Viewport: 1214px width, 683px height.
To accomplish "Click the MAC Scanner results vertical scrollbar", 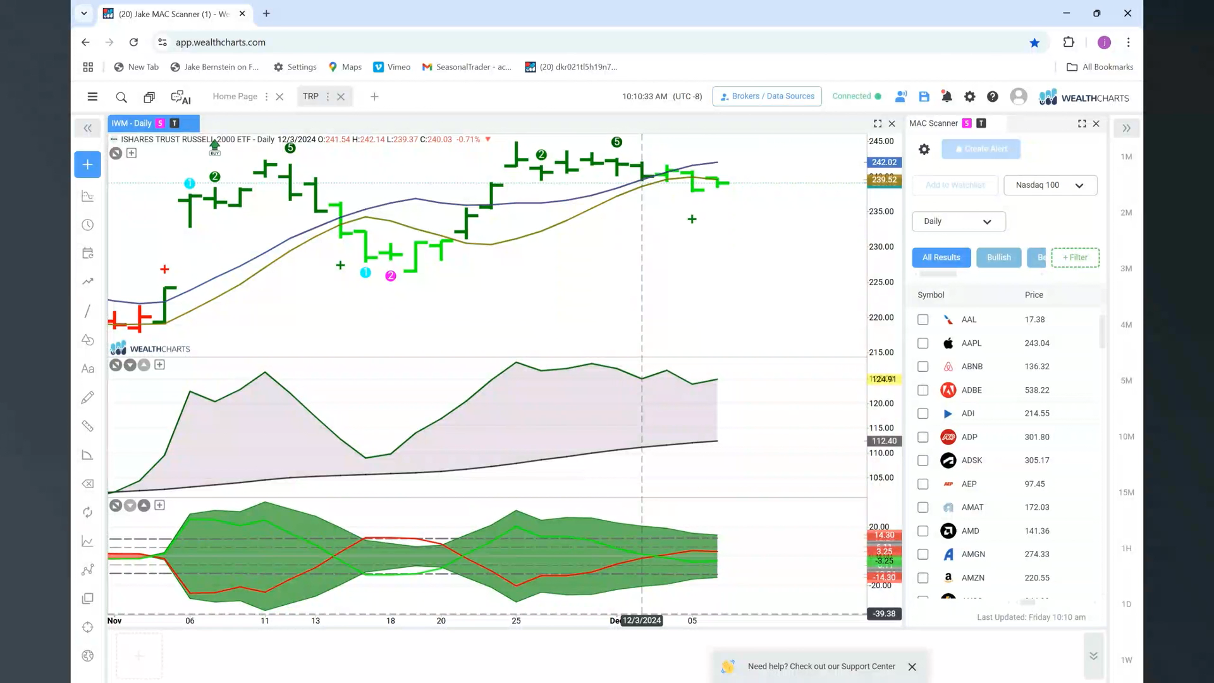I will (x=1102, y=331).
